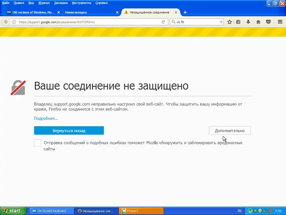286x215 pixels.
Task: Open the Windows start menu
Action: coord(13,211)
